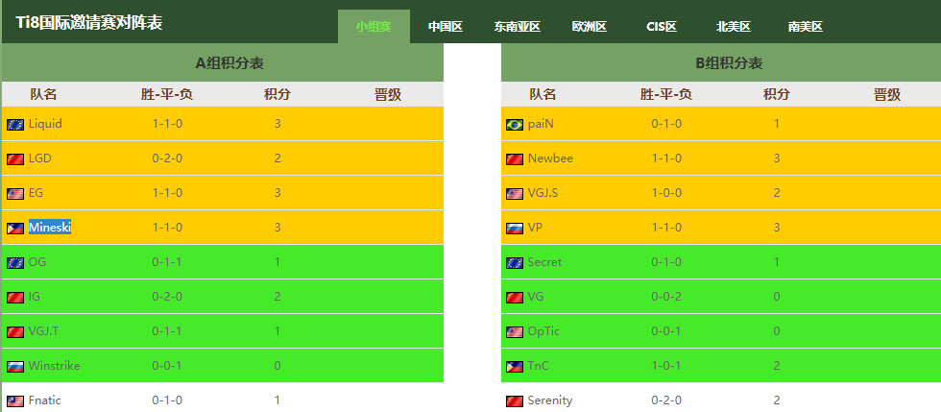
Task: Click the US flag beside EG
Action: pyautogui.click(x=15, y=194)
